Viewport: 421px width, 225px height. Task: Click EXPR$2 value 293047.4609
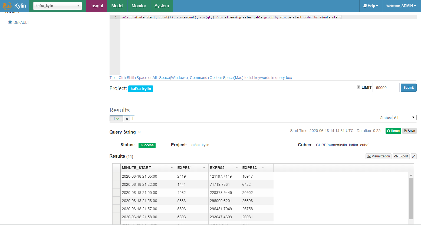click(x=225, y=217)
